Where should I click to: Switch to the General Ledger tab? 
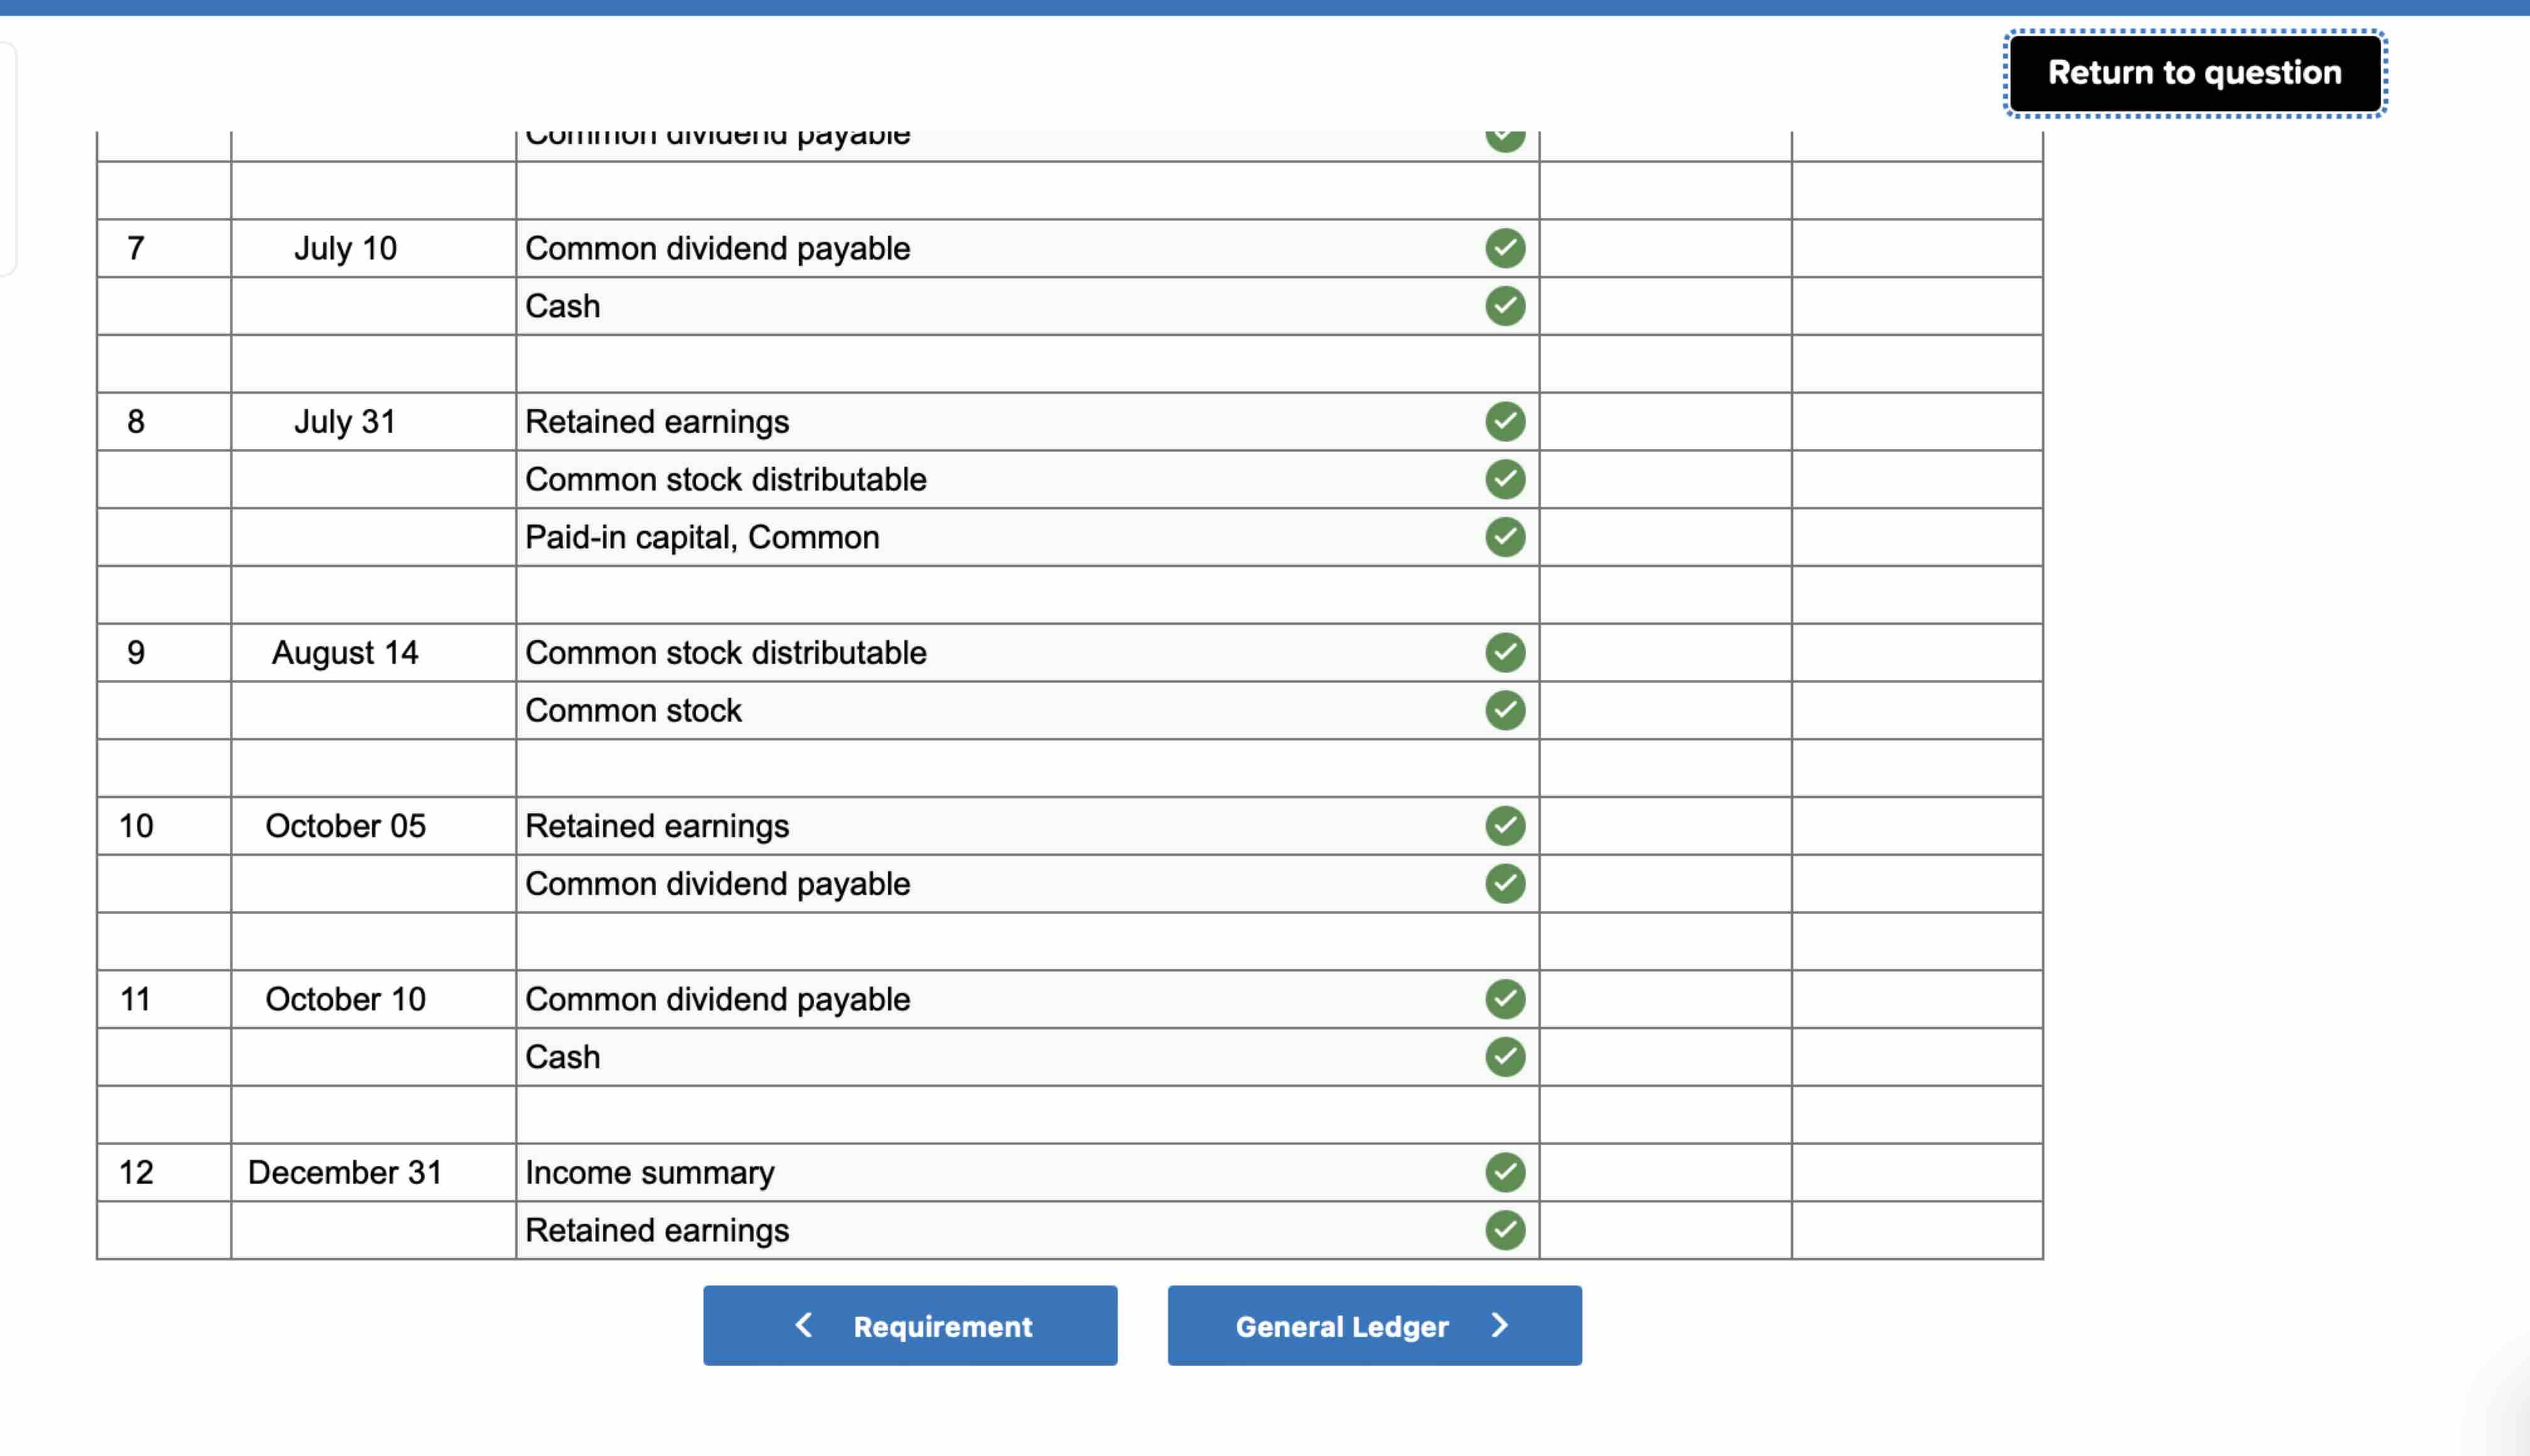coord(1343,1326)
